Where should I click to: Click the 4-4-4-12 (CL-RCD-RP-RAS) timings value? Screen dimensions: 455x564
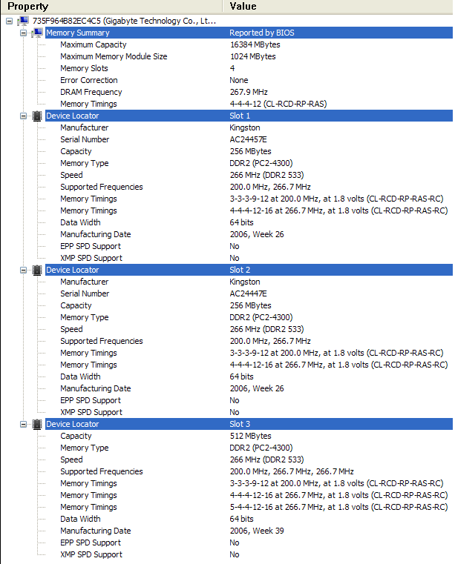278,104
